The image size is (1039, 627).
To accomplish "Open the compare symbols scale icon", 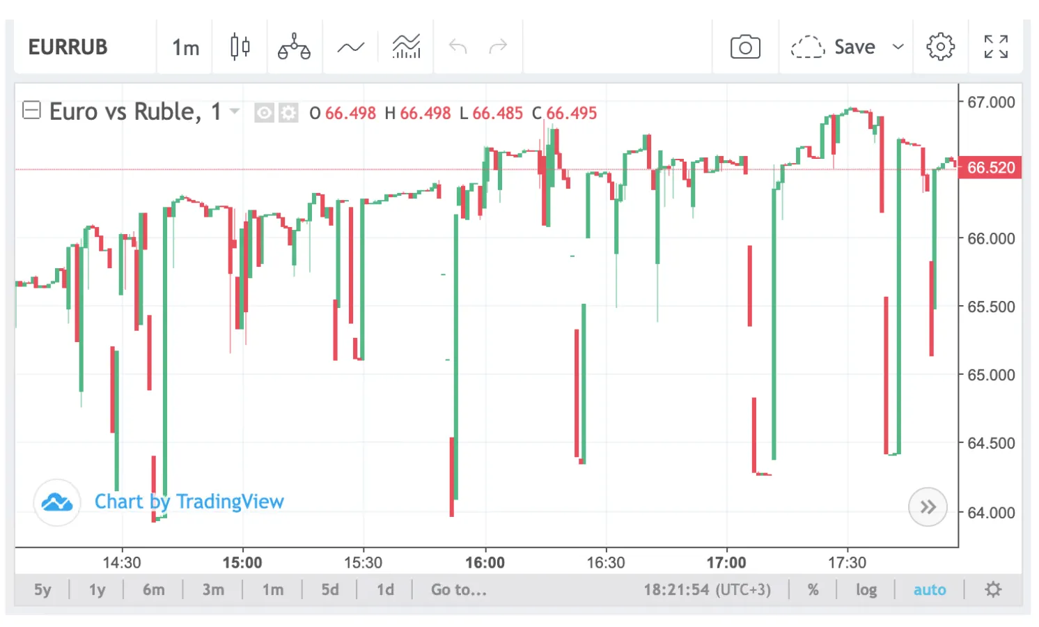I will click(294, 47).
